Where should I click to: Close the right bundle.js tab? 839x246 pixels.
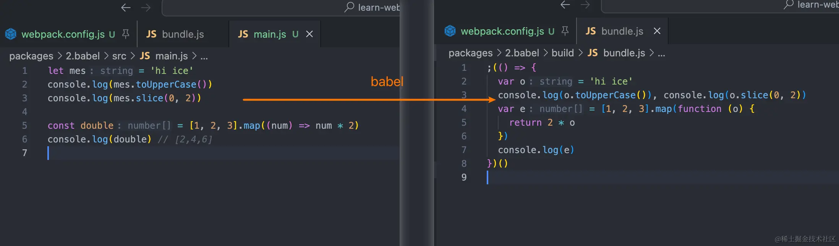click(x=657, y=31)
